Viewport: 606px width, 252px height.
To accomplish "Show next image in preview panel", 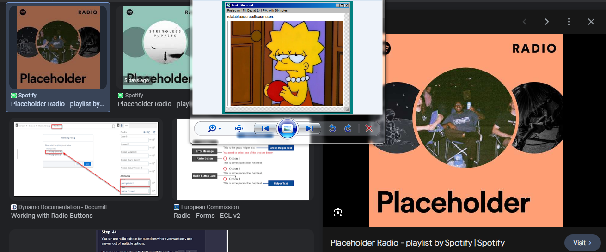I will [547, 22].
